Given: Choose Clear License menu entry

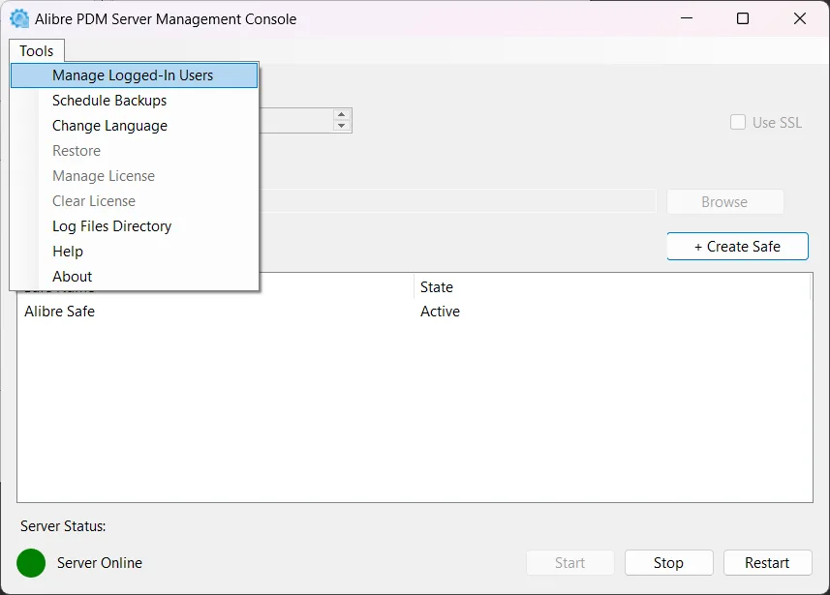Looking at the screenshot, I should click(x=134, y=201).
